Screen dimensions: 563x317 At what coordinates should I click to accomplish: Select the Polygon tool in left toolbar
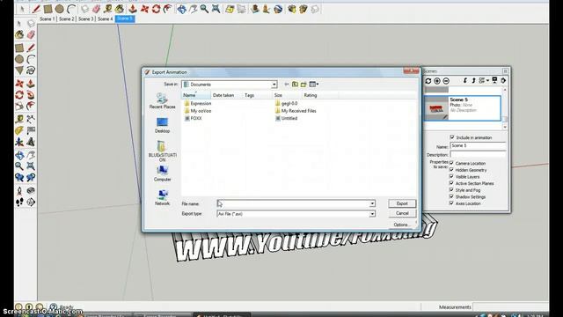click(19, 70)
